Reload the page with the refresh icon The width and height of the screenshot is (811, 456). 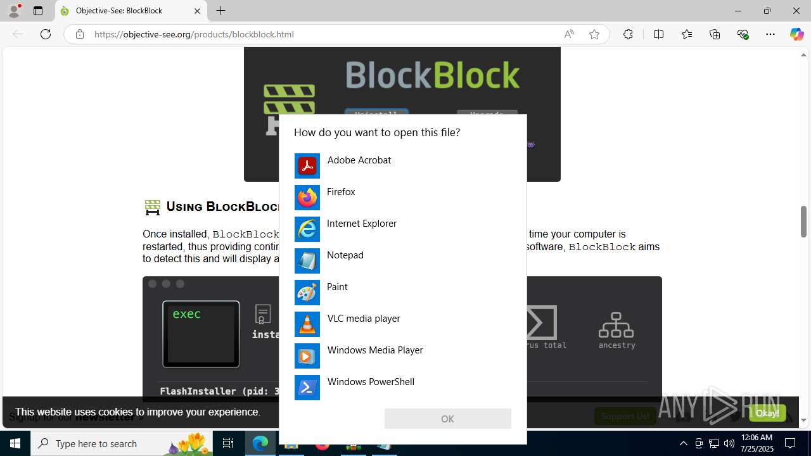click(x=46, y=34)
